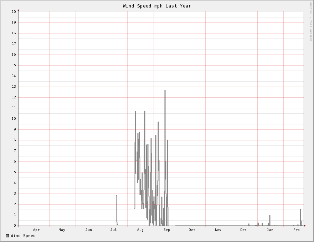Click the Wind Speed legend label
This screenshot has width=314, height=242.
(x=23, y=236)
